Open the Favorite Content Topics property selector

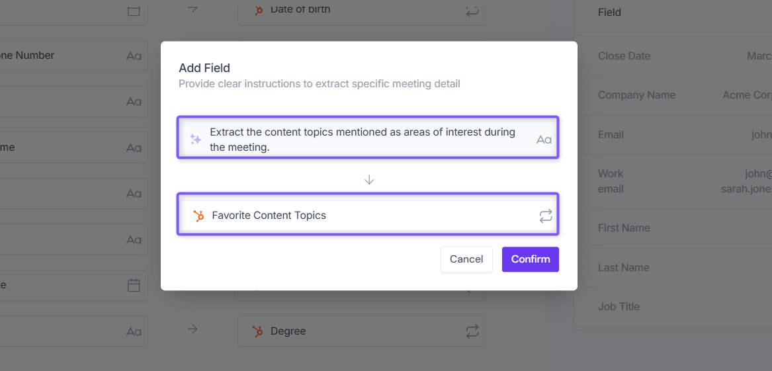(x=368, y=214)
